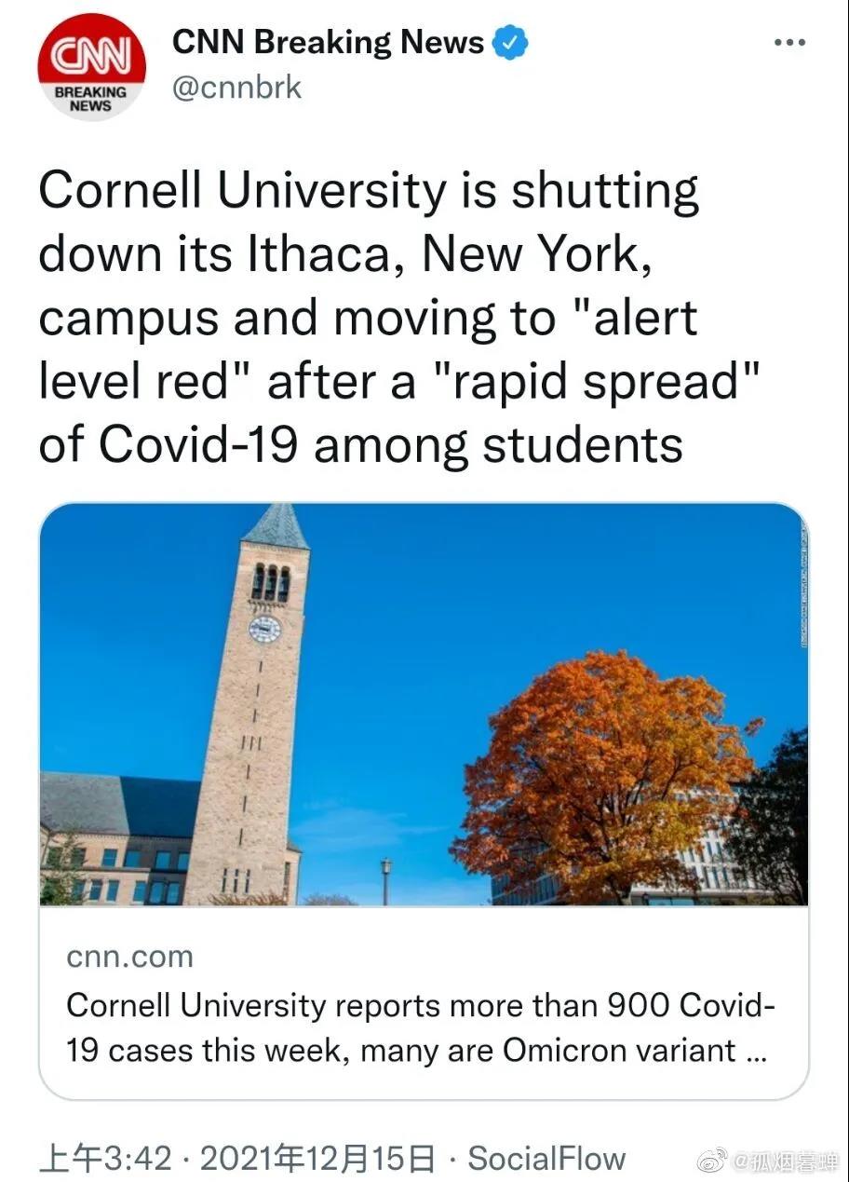Screen dimensions: 849x1182
Task: Click the 上午3:42 timestamp
Action: click(105, 1160)
